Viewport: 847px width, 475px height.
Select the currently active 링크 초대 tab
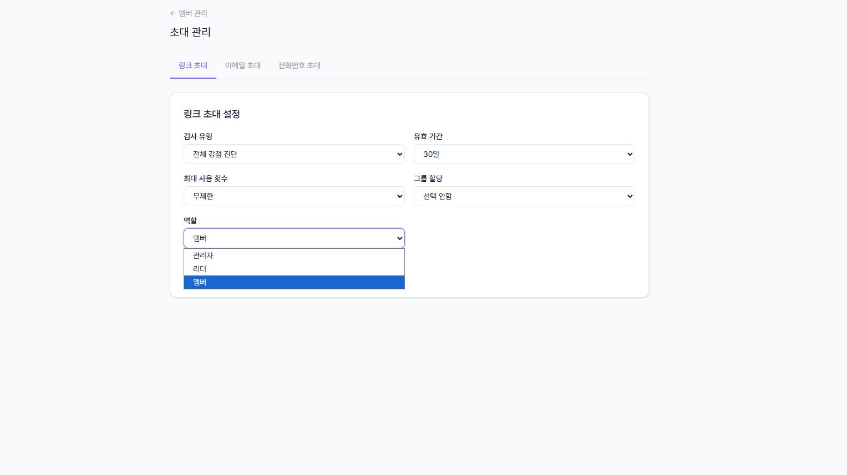point(192,65)
